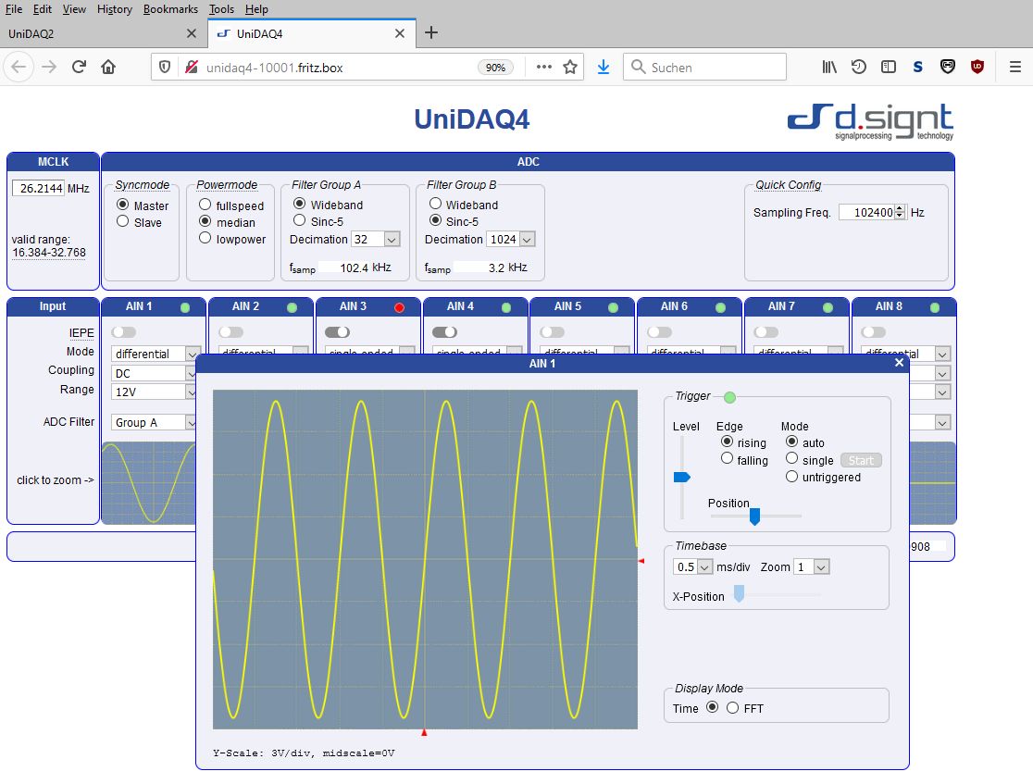The width and height of the screenshot is (1033, 784).
Task: Open the AIN 1 Range dropdown
Action: pos(155,392)
